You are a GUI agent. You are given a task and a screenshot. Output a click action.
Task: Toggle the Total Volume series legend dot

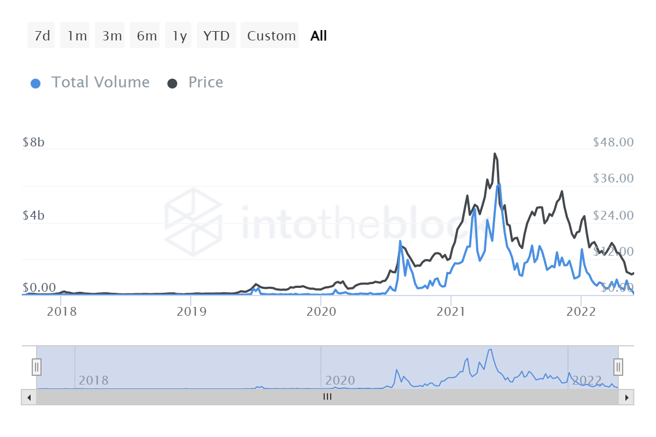[36, 82]
